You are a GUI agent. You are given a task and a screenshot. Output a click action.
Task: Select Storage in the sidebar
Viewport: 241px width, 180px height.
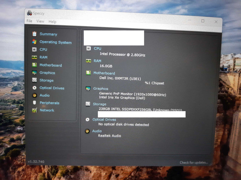click(x=46, y=80)
